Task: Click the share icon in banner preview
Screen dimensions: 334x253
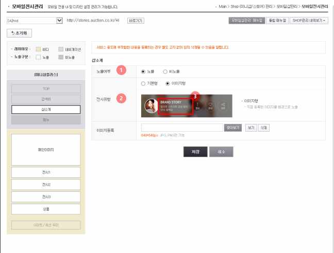Action: coord(223,106)
